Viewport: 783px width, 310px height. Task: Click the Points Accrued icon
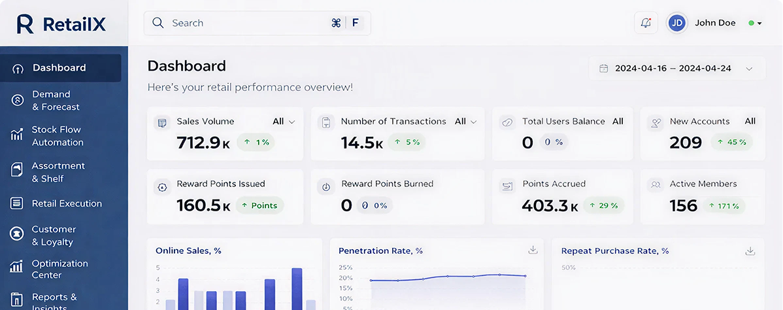click(508, 187)
